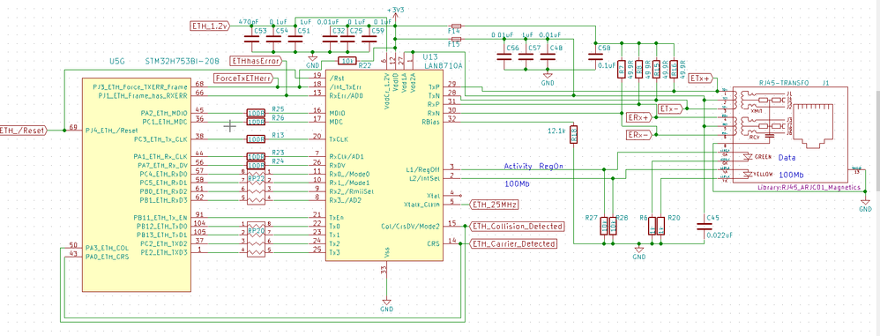
Task: Click the ETH_Carrier_Detected label
Action: 513,244
